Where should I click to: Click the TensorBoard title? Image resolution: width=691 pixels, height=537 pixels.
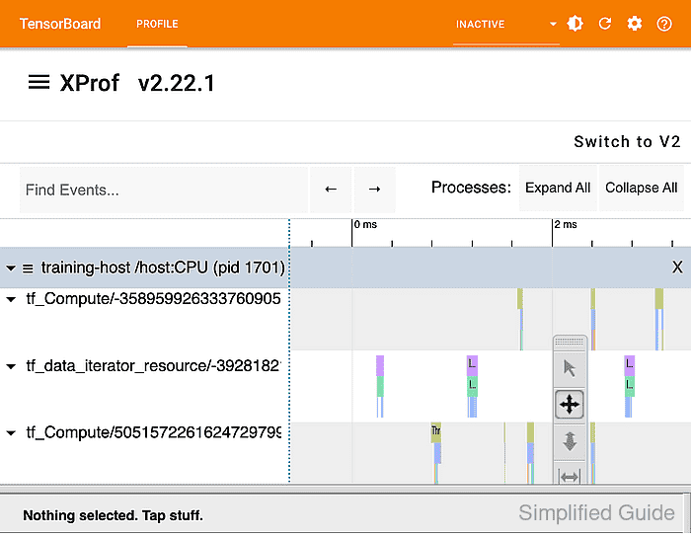click(x=60, y=24)
